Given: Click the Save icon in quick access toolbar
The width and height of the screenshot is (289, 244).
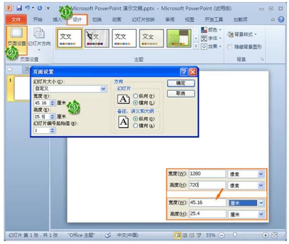Looking at the screenshot, I should [x=19, y=8].
